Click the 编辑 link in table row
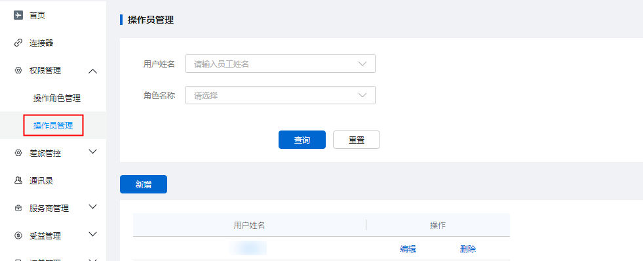The height and width of the screenshot is (261, 643). click(x=408, y=249)
